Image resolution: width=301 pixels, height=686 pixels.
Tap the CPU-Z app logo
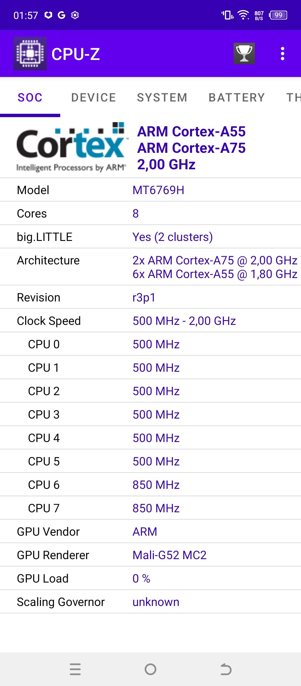pyautogui.click(x=30, y=54)
